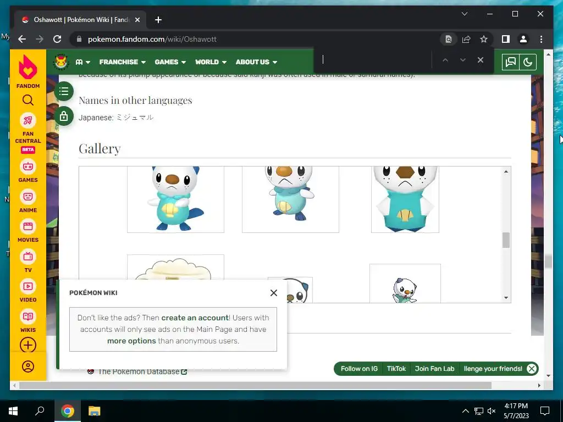Open the table of contents list button
Viewport: 563px width, 422px height.
(x=64, y=91)
